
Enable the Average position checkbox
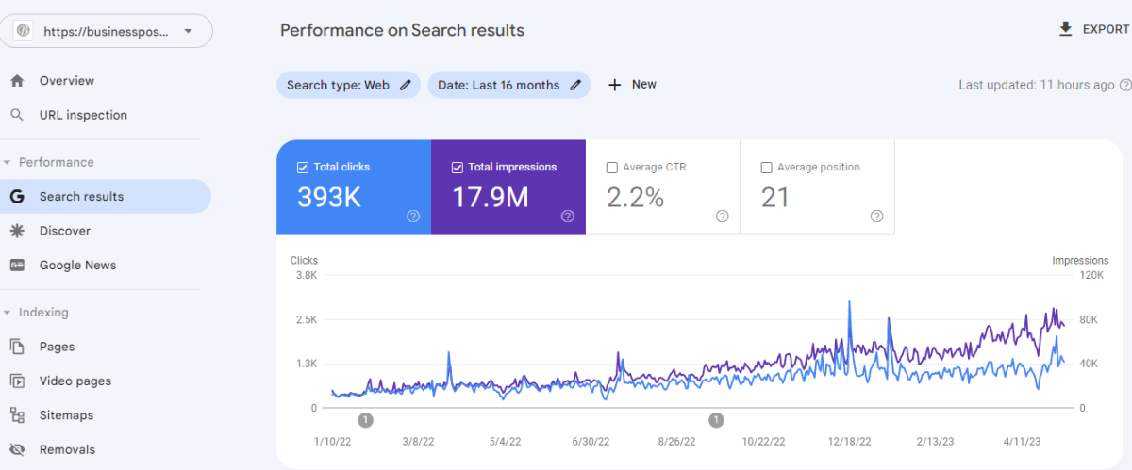pyautogui.click(x=767, y=168)
